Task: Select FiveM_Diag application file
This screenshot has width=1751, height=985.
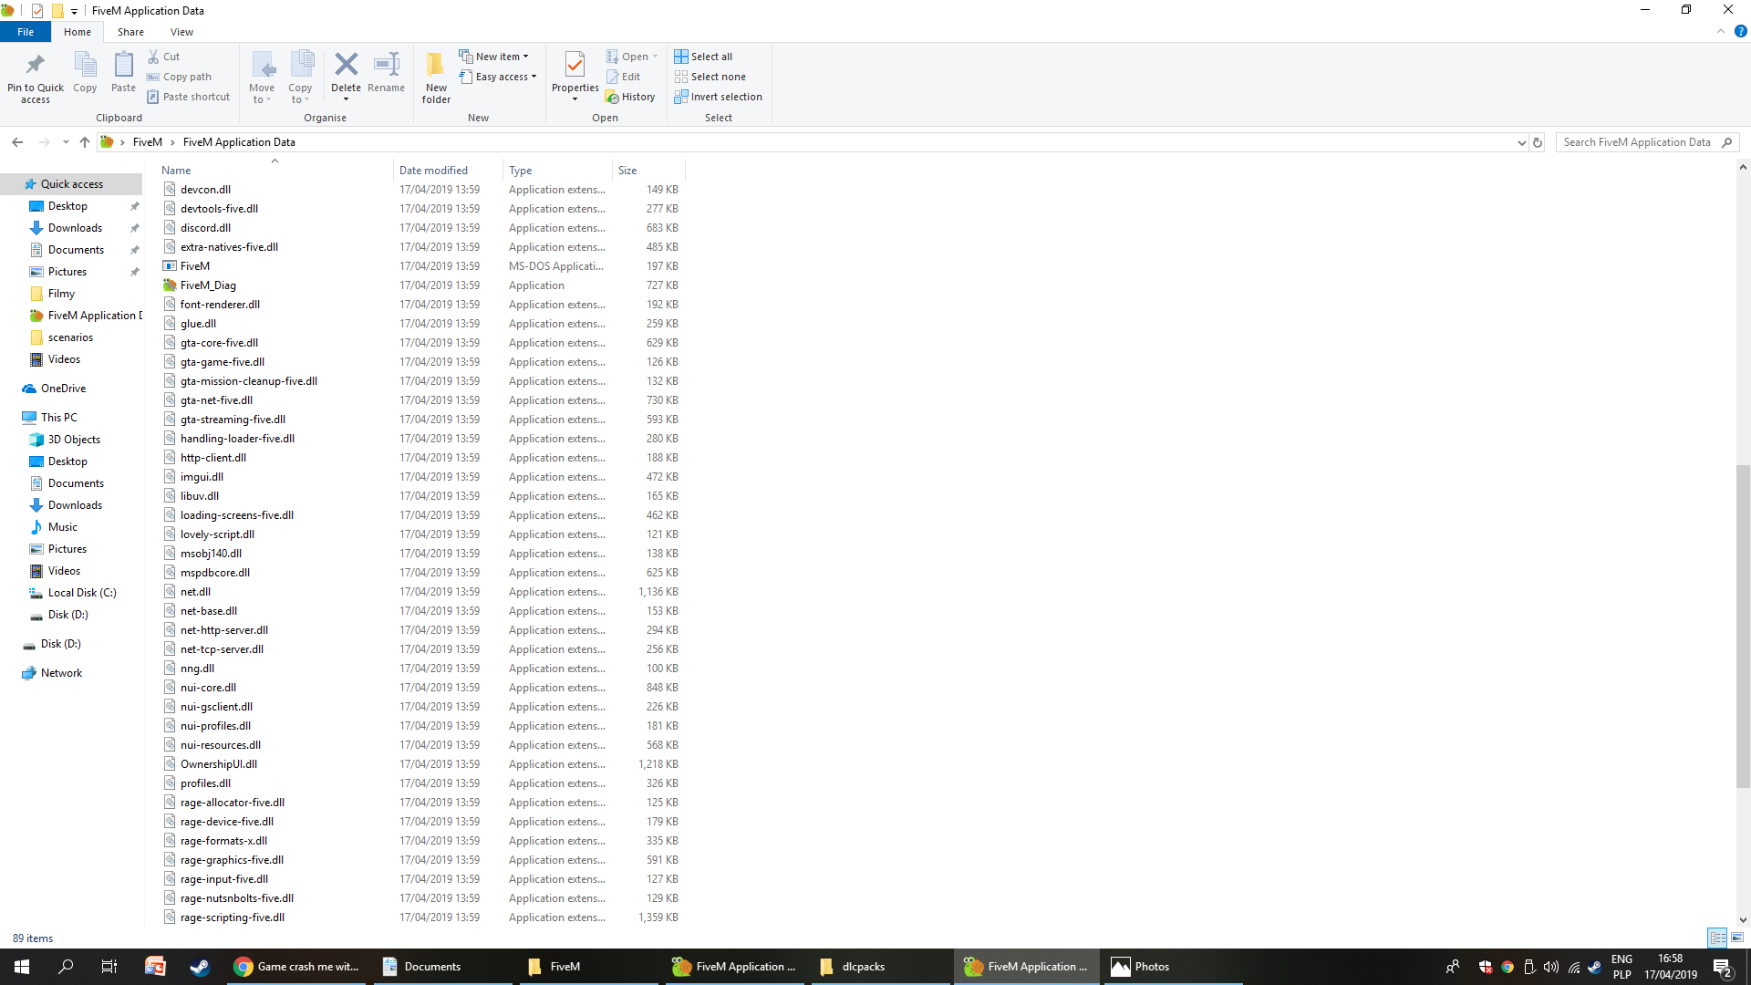Action: tap(208, 285)
